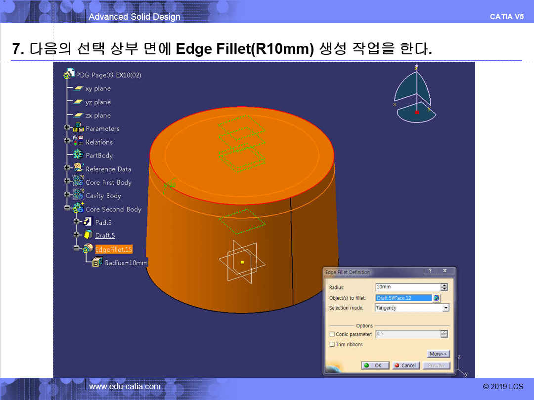Open the fillet objects list icon

[437, 298]
